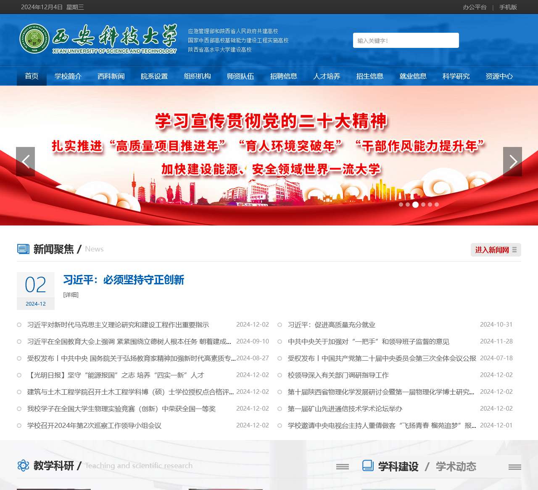Open 西科新闻 navigation menu
This screenshot has width=538, height=490.
[x=111, y=76]
